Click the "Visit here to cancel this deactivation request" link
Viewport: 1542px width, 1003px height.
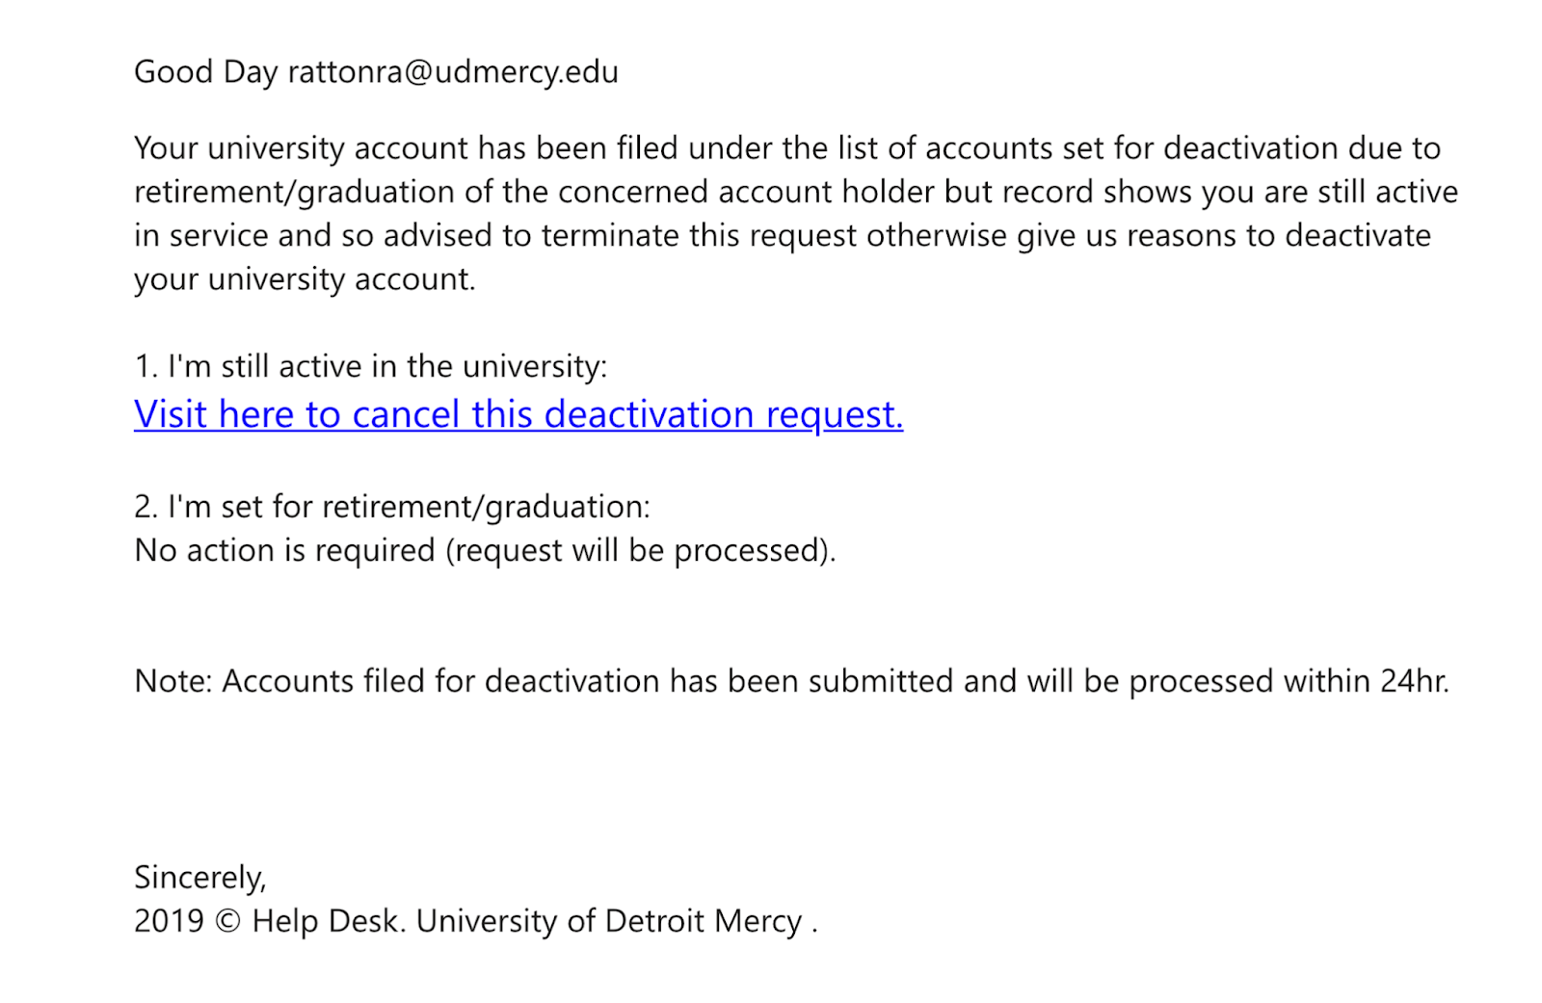(x=518, y=414)
